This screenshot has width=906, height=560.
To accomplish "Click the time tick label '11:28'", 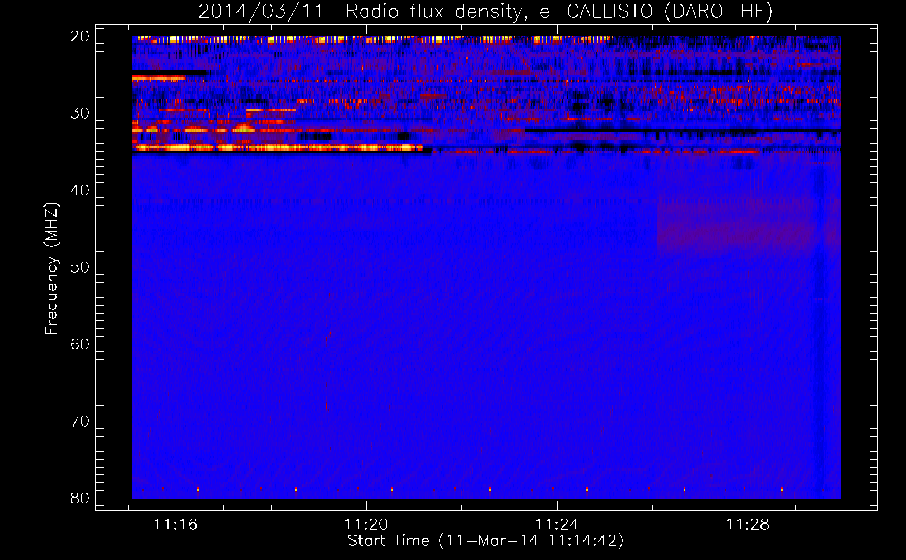I will 748,525.
